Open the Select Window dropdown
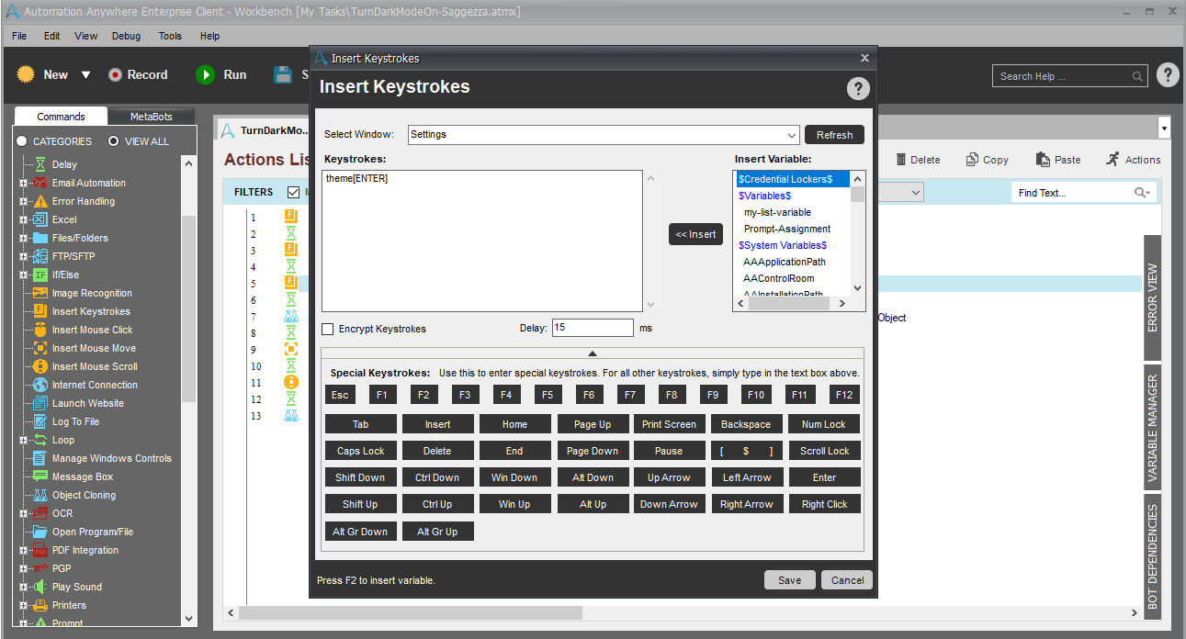 coord(792,135)
